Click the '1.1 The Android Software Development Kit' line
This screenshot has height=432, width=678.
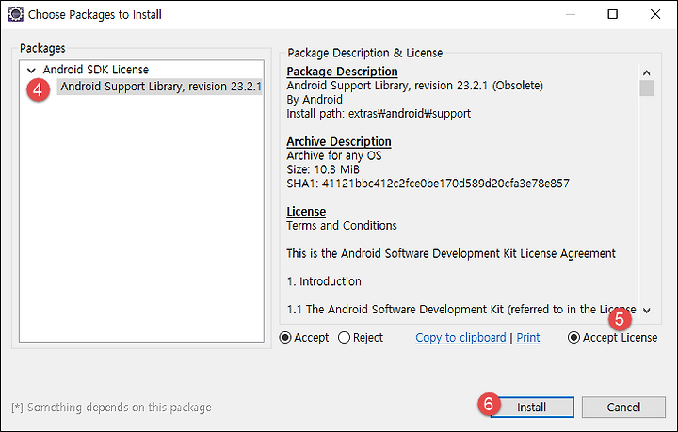[461, 310]
